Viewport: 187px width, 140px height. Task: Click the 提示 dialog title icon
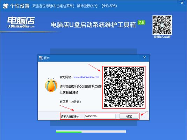[41, 58]
